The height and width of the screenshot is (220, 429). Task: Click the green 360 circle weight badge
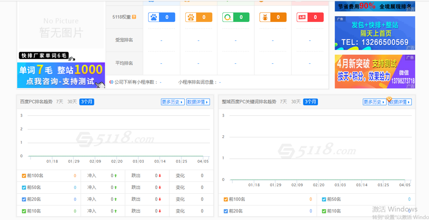[235, 17]
